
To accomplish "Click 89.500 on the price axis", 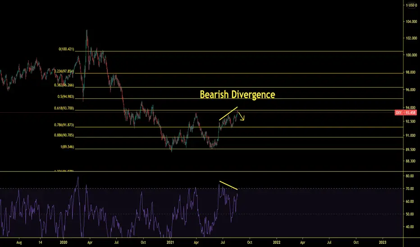I will (x=411, y=150).
